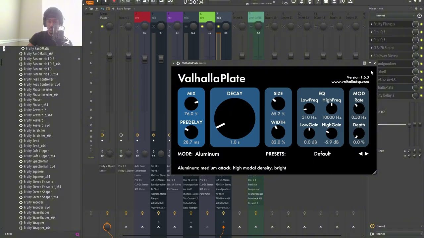Open the top (none) input dropdown

(395, 16)
